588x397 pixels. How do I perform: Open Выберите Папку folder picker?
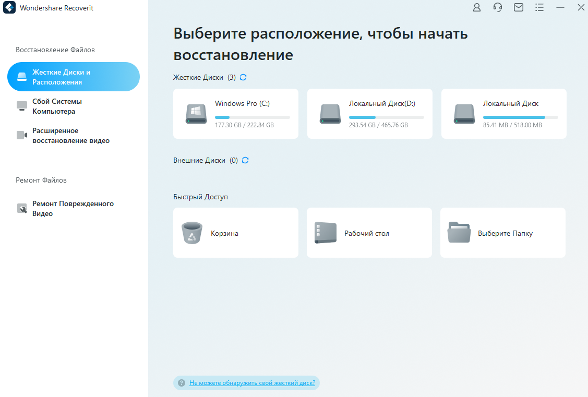point(503,233)
